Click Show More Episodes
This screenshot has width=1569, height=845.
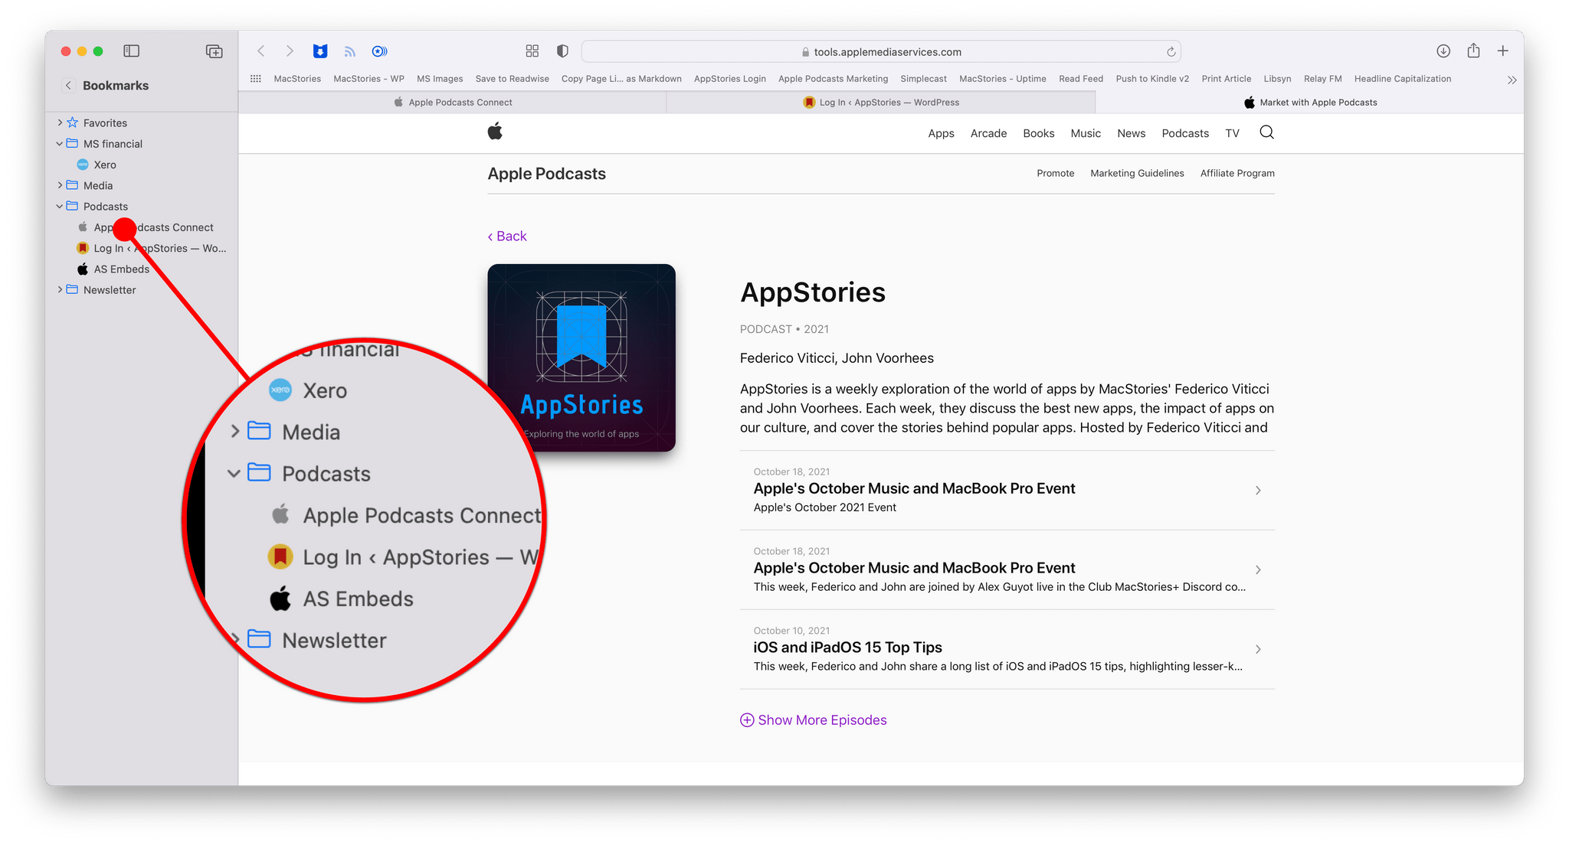[x=814, y=720]
